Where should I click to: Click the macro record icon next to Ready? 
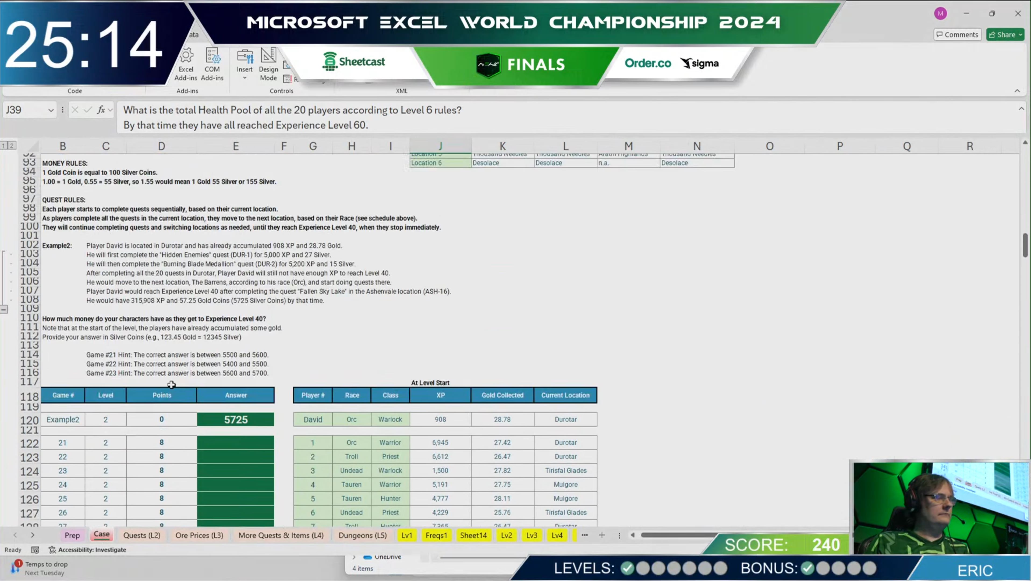tap(35, 550)
